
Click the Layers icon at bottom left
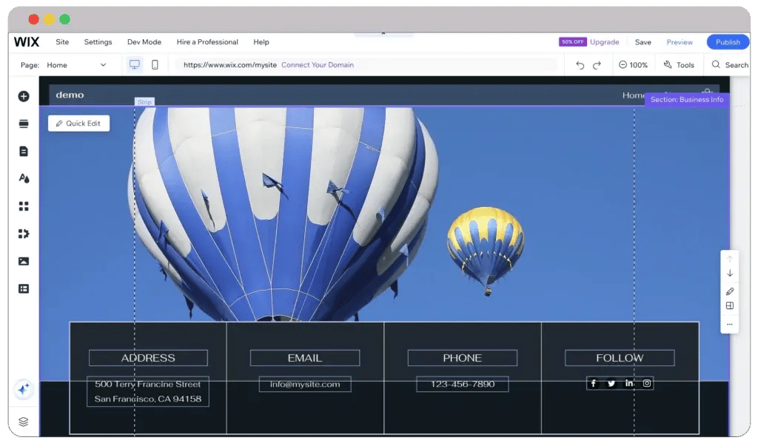click(24, 422)
